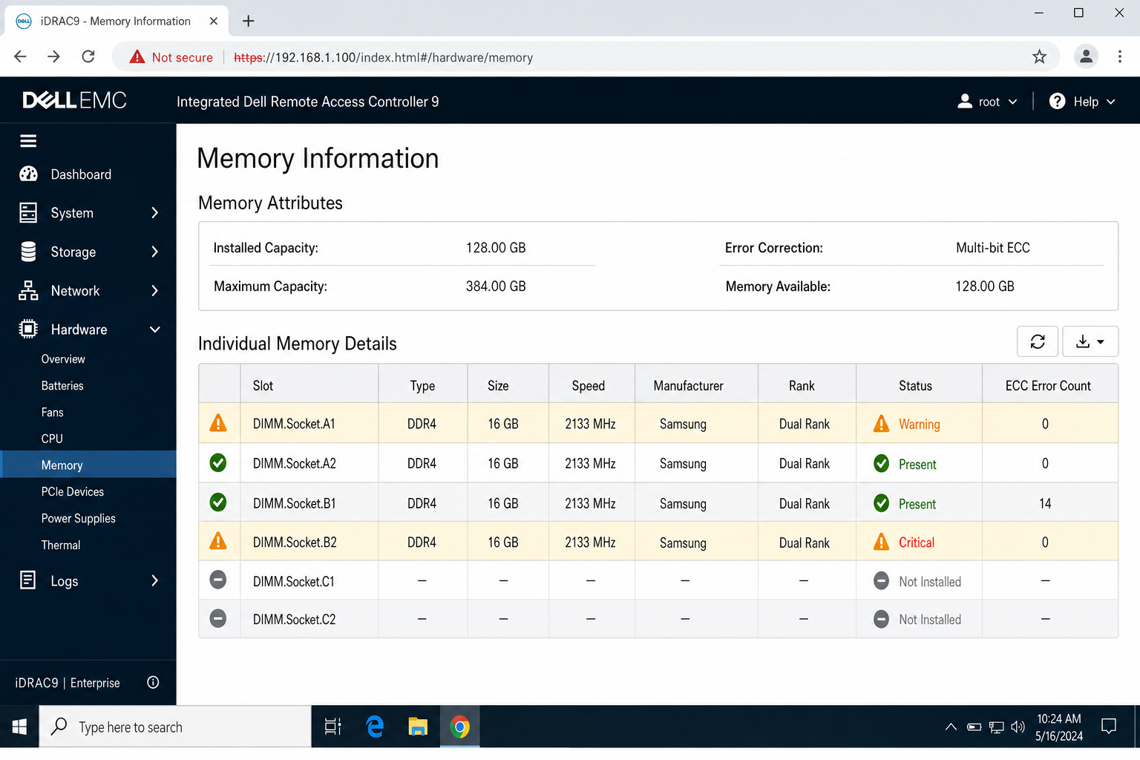Viewport: 1140px width, 760px height.
Task: Expand the Logs submenu chevron
Action: (154, 580)
